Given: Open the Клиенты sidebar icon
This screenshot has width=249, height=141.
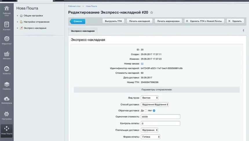Looking at the screenshot, I should [6, 70].
